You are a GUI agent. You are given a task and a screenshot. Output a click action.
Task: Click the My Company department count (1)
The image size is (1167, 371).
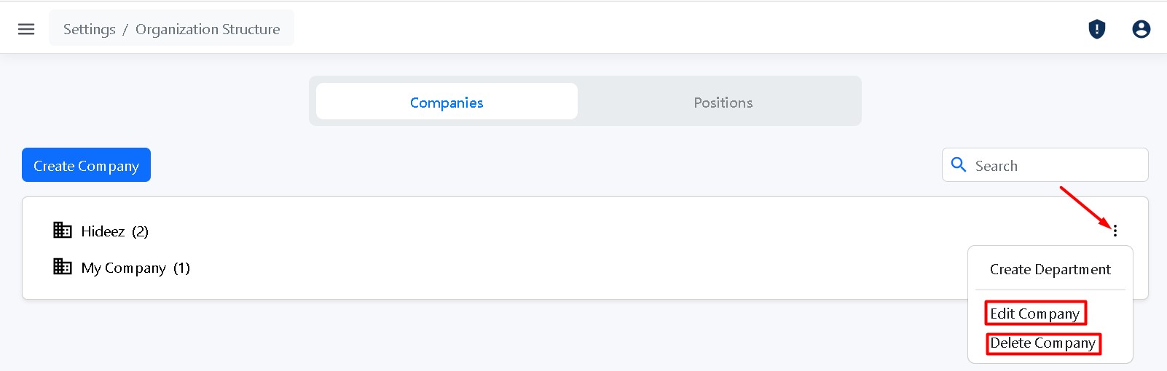182,268
